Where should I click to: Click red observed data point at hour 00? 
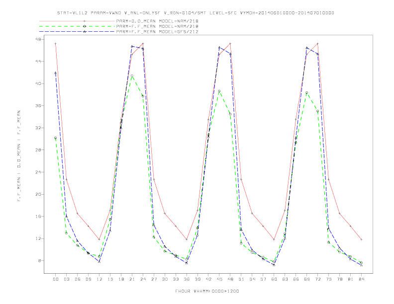[x=56, y=44]
